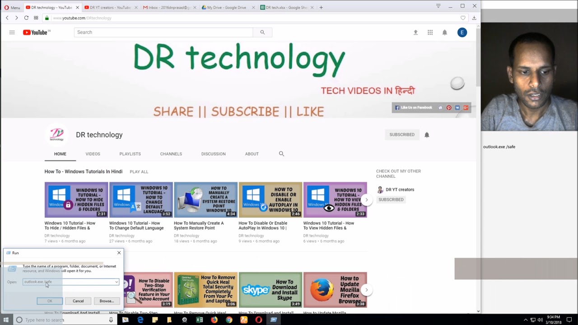This screenshot has height=325, width=578.
Task: Open the YouTube hamburger guide menu
Action: pyautogui.click(x=12, y=32)
